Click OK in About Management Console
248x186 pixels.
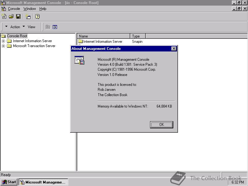(x=162, y=125)
